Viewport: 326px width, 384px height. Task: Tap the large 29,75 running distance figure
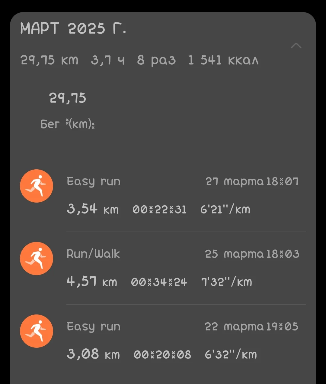point(68,98)
